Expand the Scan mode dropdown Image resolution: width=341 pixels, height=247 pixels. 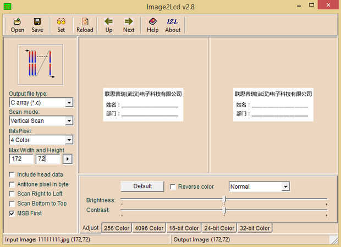click(69, 120)
